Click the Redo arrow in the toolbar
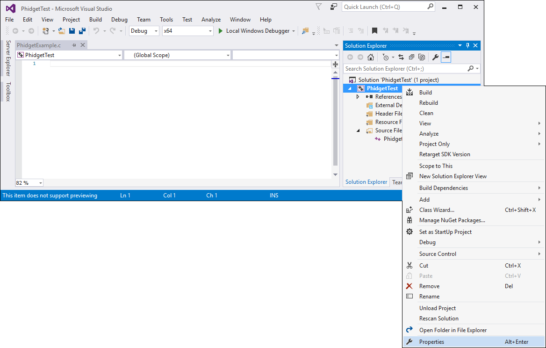 tap(113, 31)
